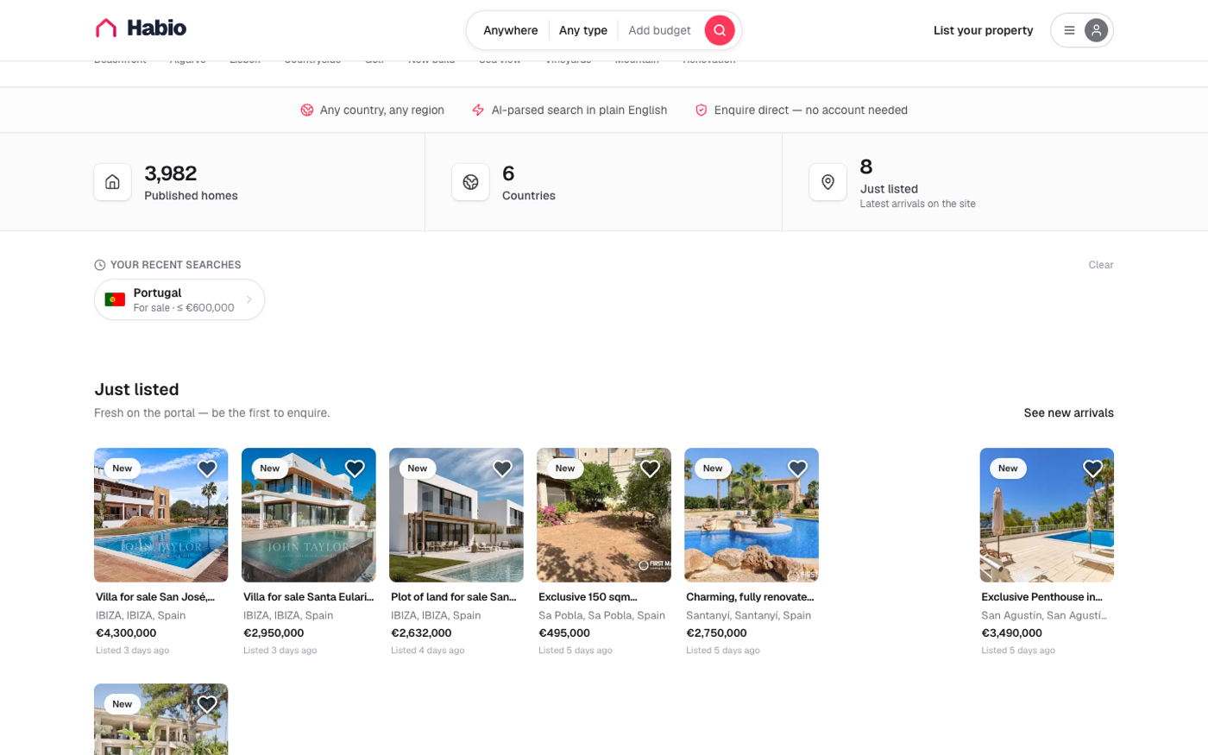The height and width of the screenshot is (755, 1208).
Task: Click the lightning icon next to AI-parsed search
Action: 478,110
